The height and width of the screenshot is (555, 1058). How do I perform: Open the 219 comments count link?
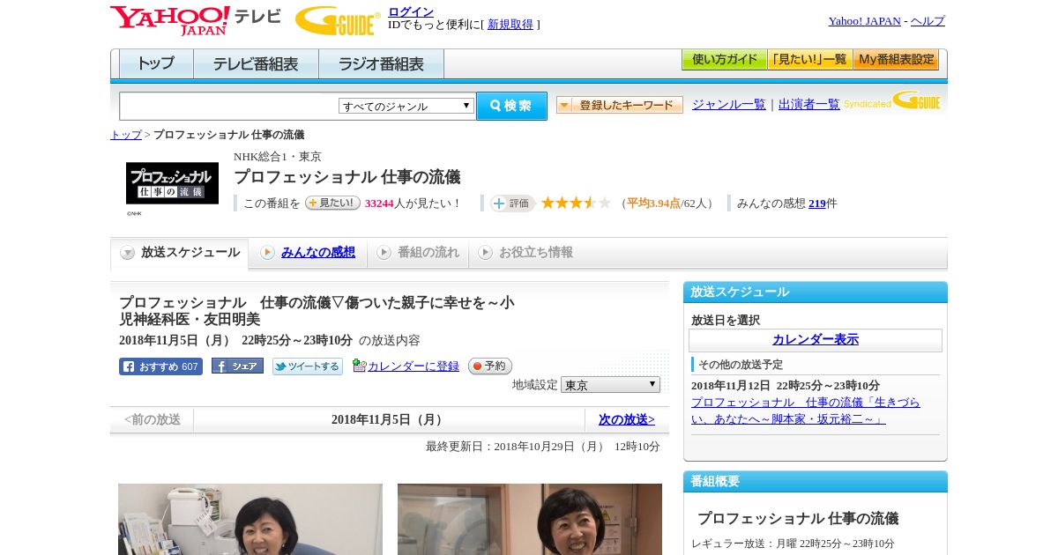pos(817,203)
